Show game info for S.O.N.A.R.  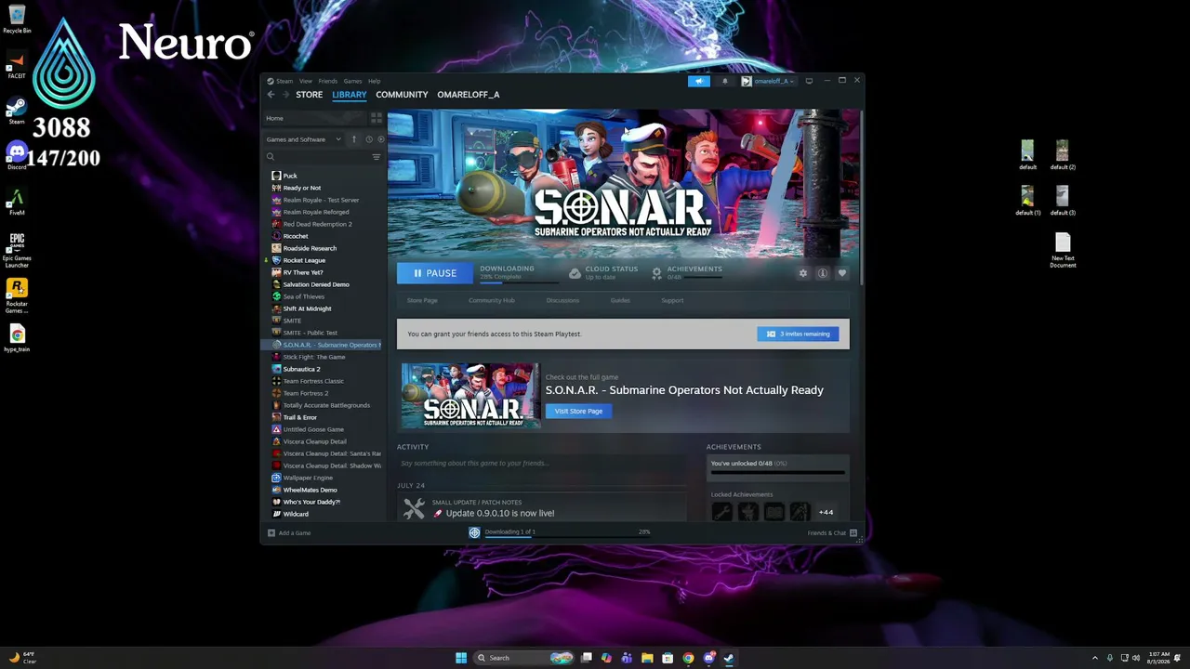(x=823, y=273)
